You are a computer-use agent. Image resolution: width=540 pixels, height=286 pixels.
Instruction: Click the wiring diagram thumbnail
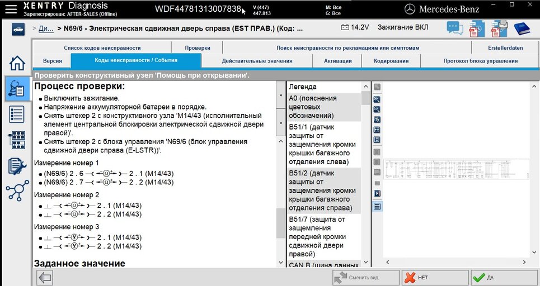[456, 169]
